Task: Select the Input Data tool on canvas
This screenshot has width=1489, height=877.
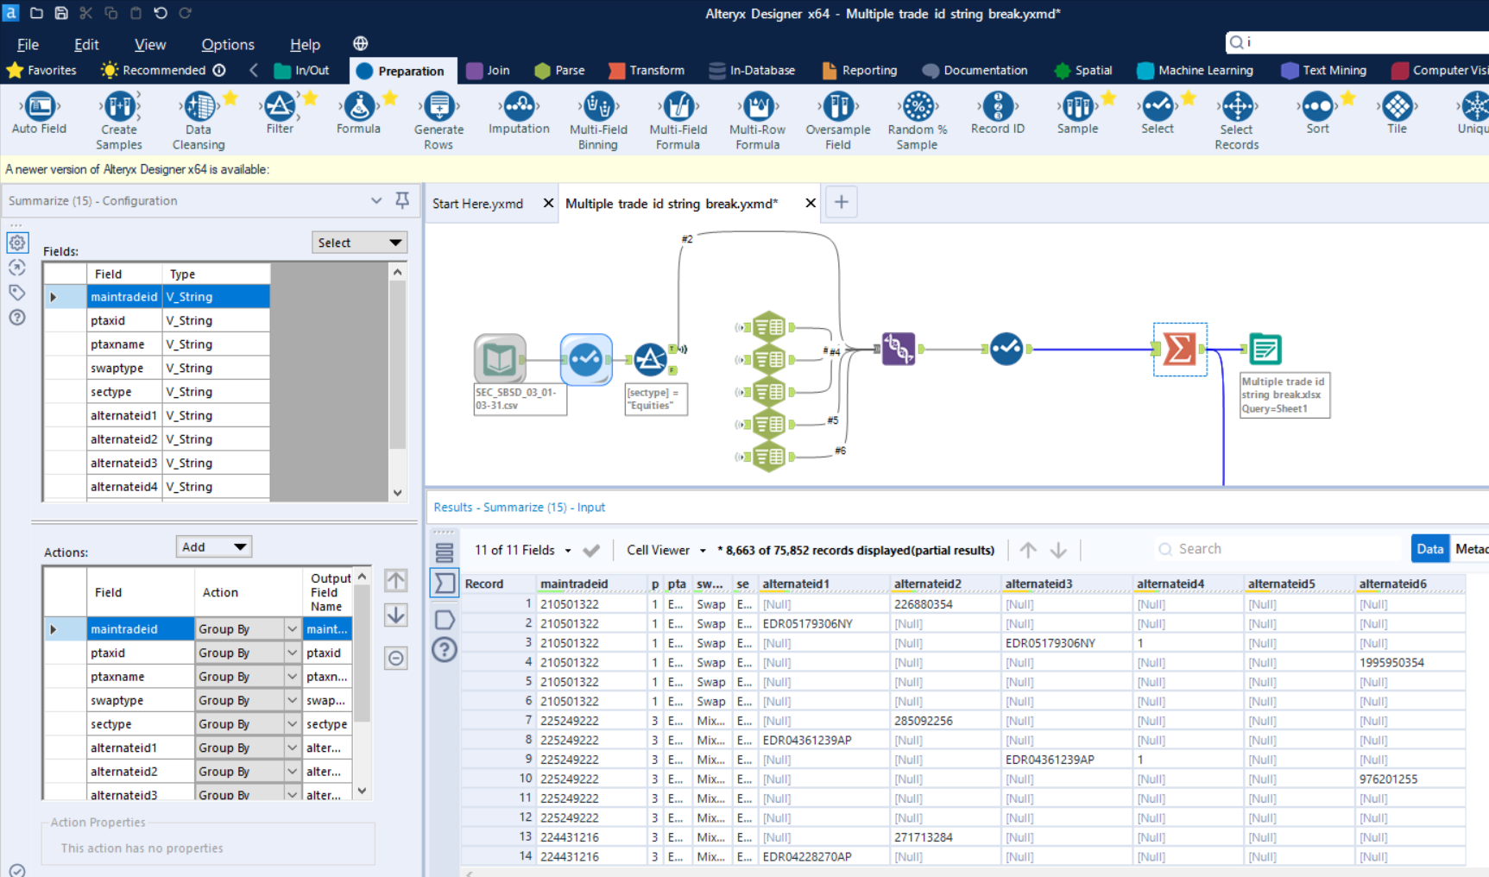Action: pos(500,358)
